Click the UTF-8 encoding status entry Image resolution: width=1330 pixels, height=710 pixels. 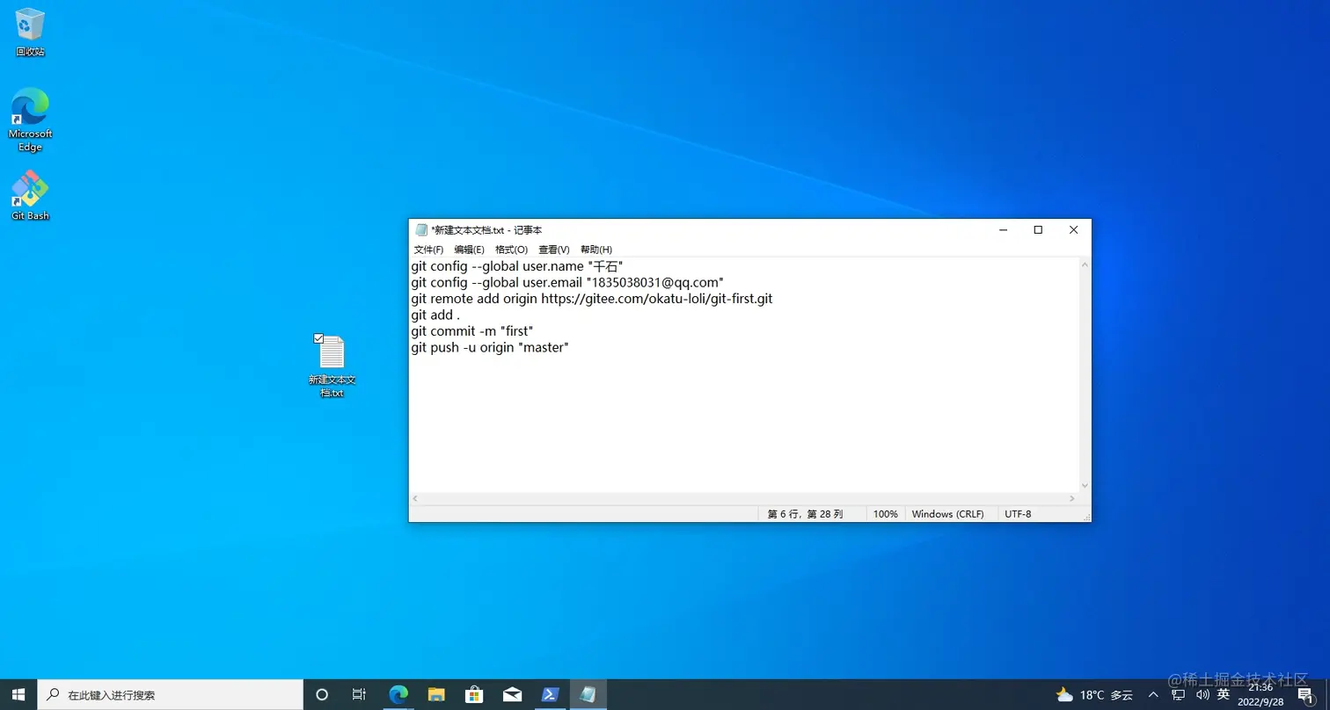pyautogui.click(x=1018, y=514)
